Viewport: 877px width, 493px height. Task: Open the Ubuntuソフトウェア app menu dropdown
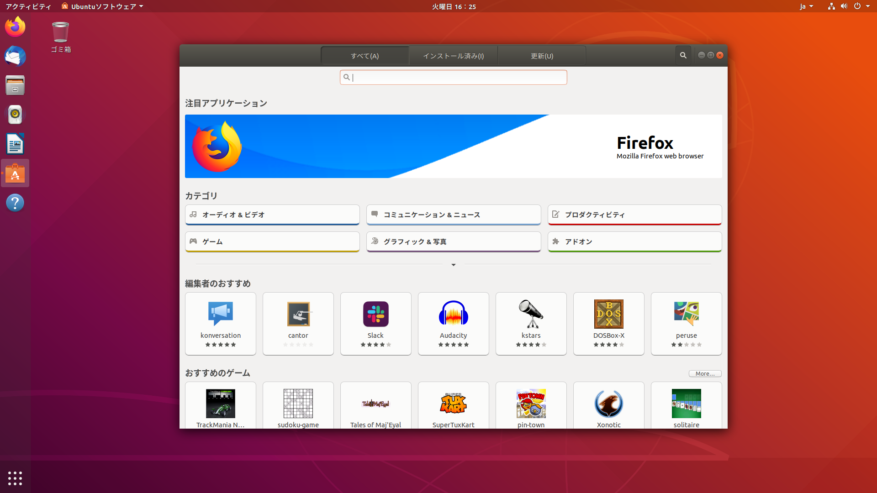point(103,6)
